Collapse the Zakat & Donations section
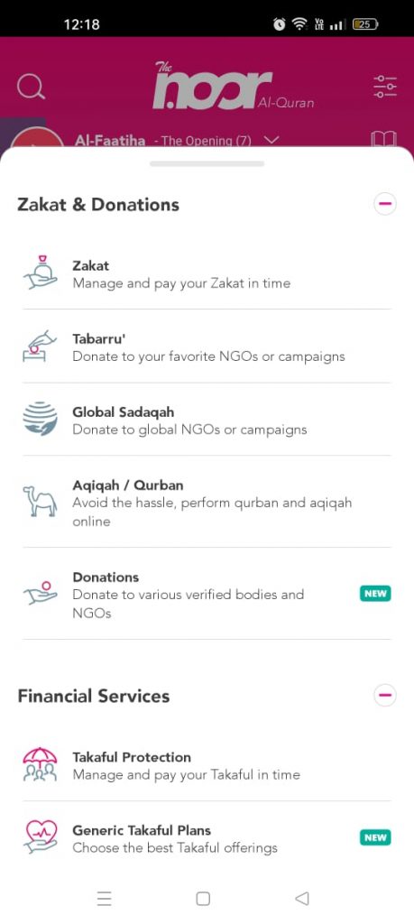The width and height of the screenshot is (414, 924). 385,205
